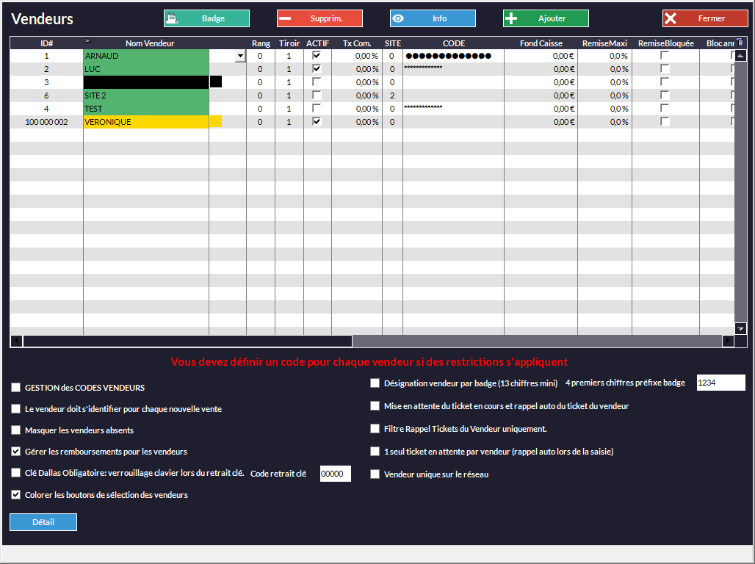Viewport: 755px width, 564px height.
Task: Click the badge prefix field containing 1234
Action: [x=720, y=383]
